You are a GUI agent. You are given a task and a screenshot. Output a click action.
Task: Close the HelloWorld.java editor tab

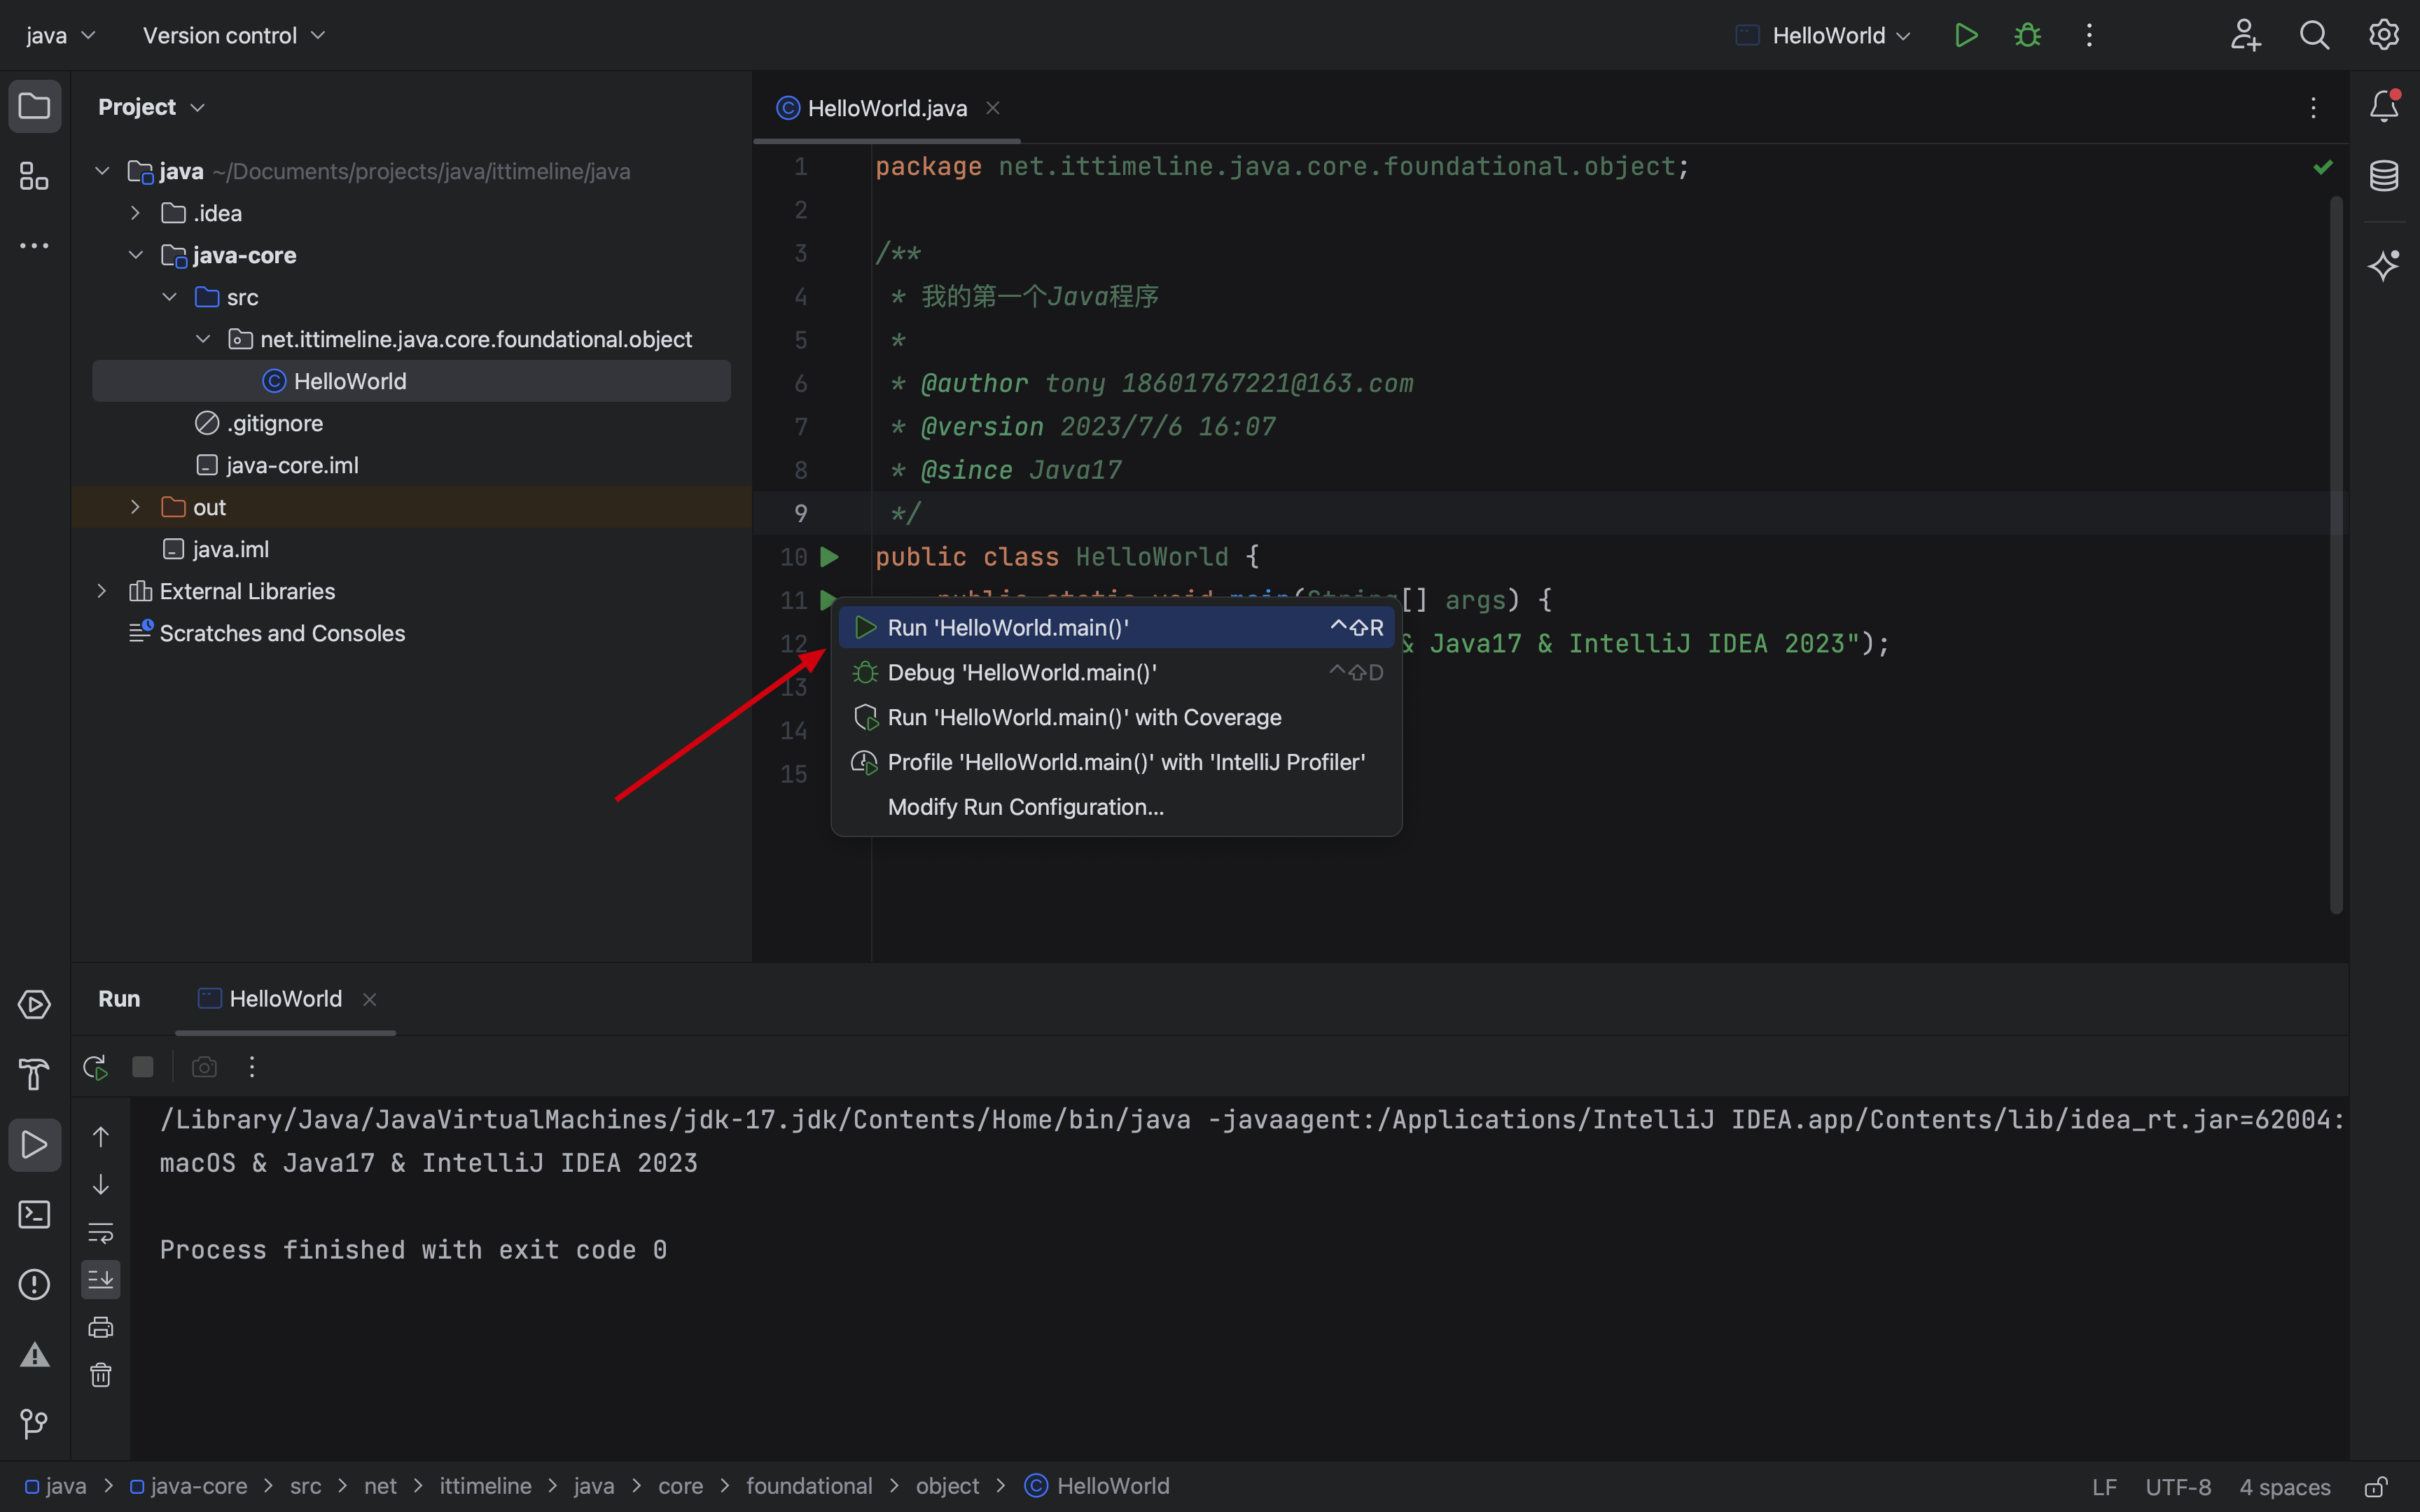pyautogui.click(x=993, y=108)
